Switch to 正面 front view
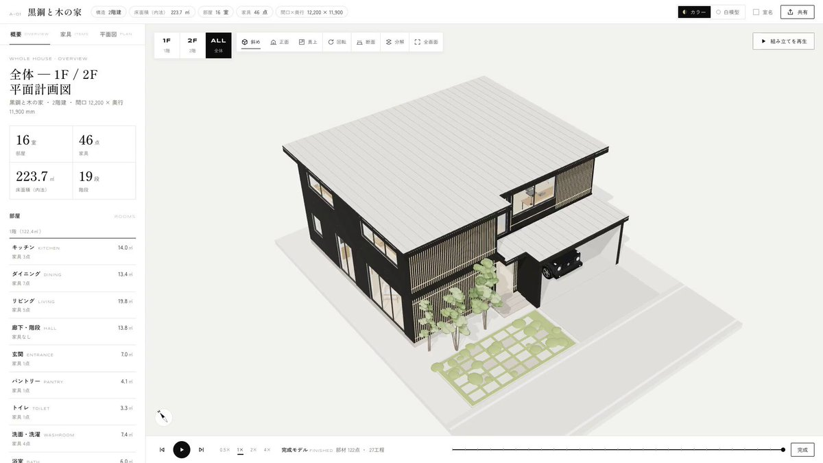The width and height of the screenshot is (823, 463). pyautogui.click(x=279, y=42)
